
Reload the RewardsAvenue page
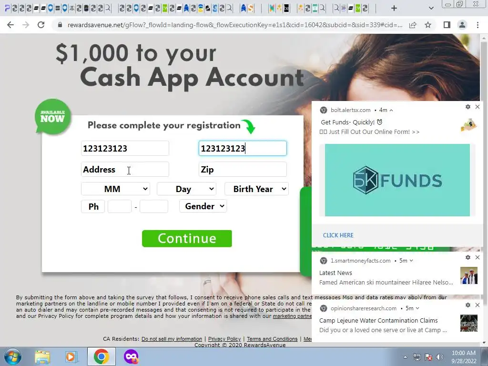point(41,25)
